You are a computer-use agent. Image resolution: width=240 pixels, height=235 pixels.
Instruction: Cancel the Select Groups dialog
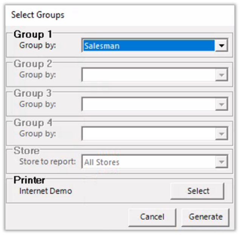pyautogui.click(x=152, y=217)
